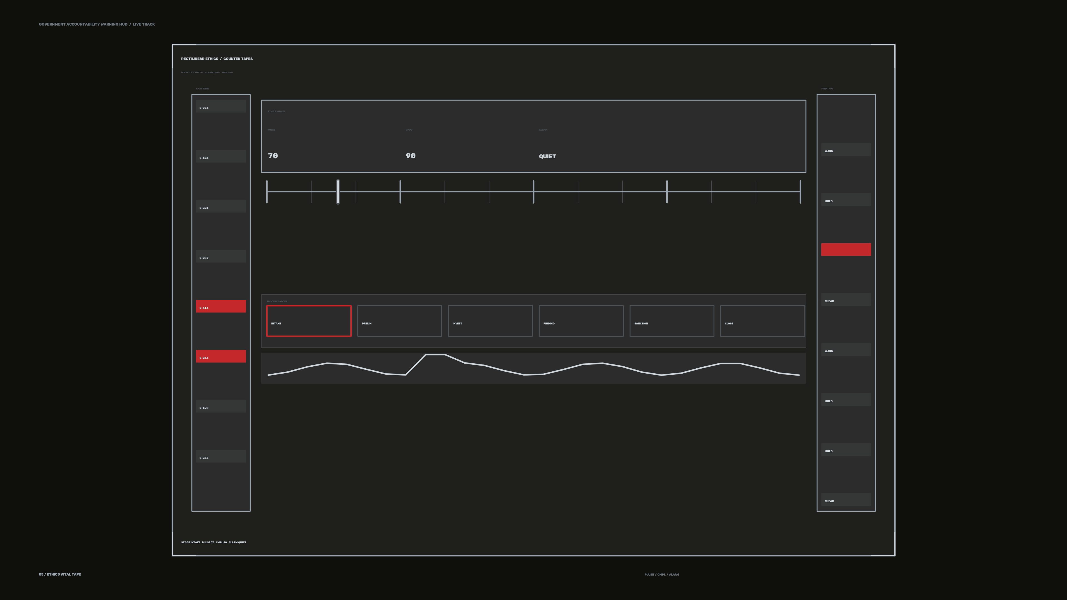Click the red blank entry in find tape
This screenshot has width=1067, height=600.
tap(846, 250)
